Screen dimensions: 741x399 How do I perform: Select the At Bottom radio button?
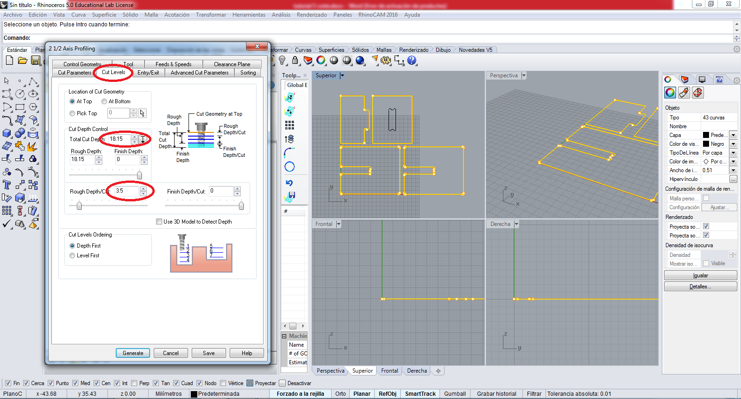[x=104, y=101]
